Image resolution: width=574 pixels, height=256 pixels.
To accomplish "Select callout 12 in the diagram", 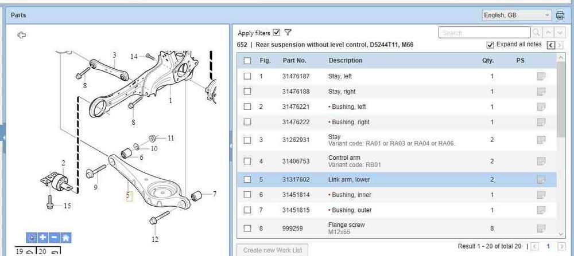I will click(154, 239).
